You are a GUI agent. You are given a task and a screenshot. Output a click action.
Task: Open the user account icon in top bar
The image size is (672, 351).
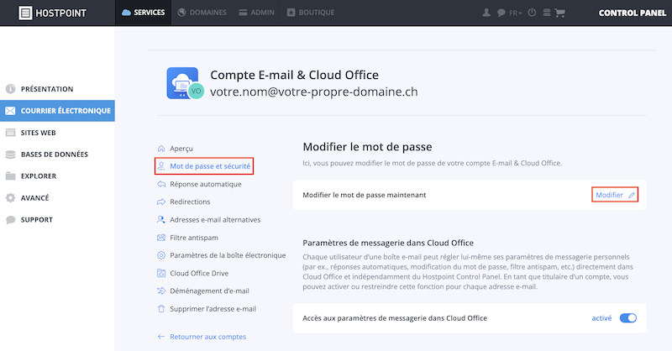pos(486,13)
